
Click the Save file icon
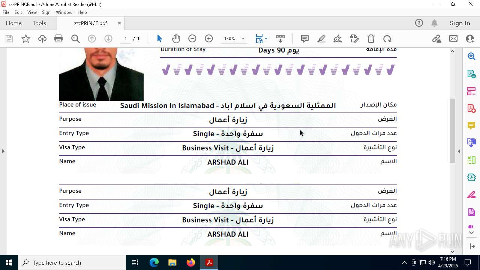[x=9, y=39]
